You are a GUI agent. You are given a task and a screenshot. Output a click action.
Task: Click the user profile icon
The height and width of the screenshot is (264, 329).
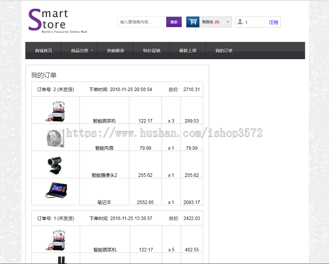(240, 21)
